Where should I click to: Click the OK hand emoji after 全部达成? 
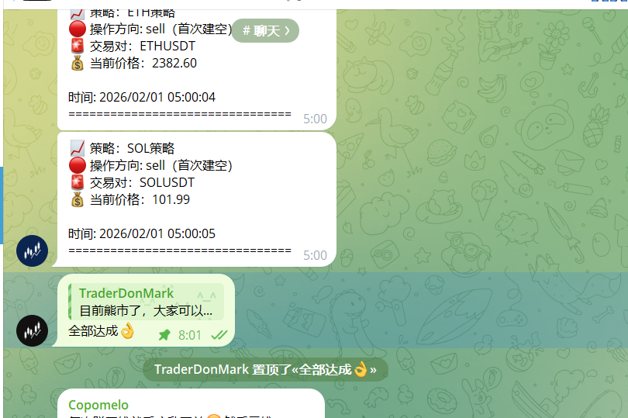[x=127, y=330]
